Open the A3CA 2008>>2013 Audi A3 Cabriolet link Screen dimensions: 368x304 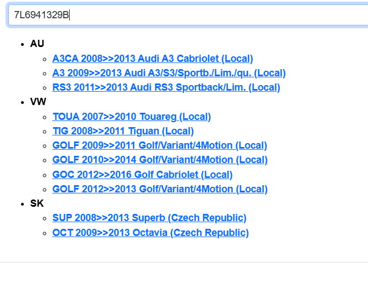152,59
